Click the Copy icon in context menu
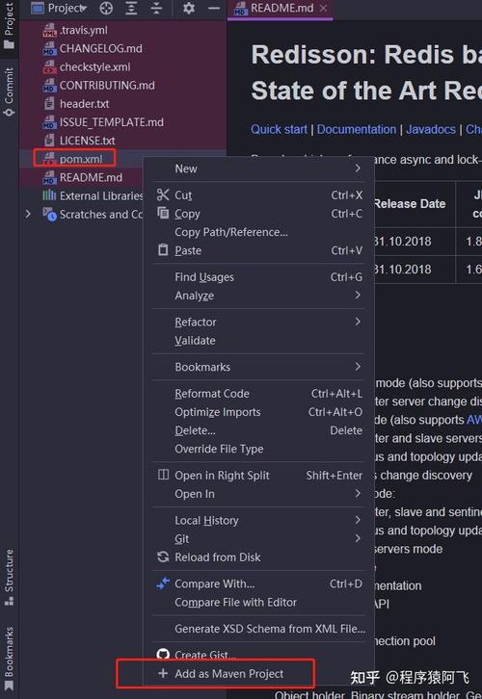482x699 pixels. point(163,213)
